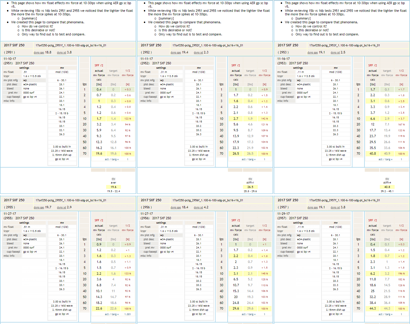The width and height of the screenshot is (410, 324).
Task: Click the 11-10-17 date cell
Action: (10, 59)
